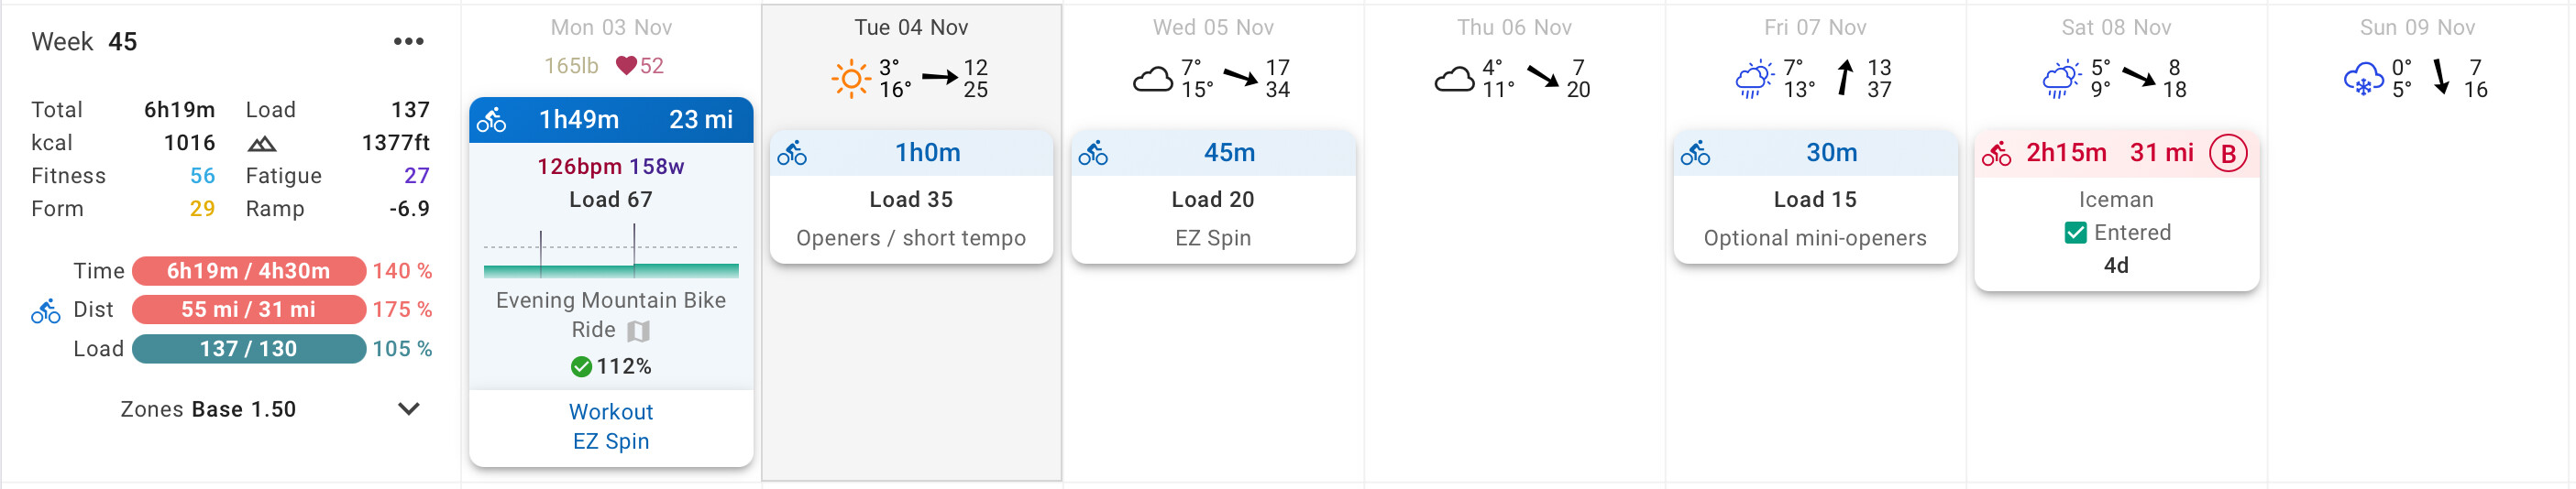Click the elevation mountain icon in week summary

[x=262, y=143]
